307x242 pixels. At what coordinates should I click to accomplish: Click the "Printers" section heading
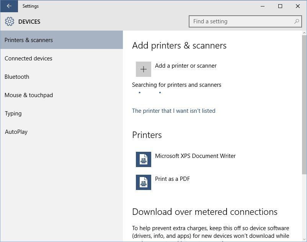[x=147, y=135]
